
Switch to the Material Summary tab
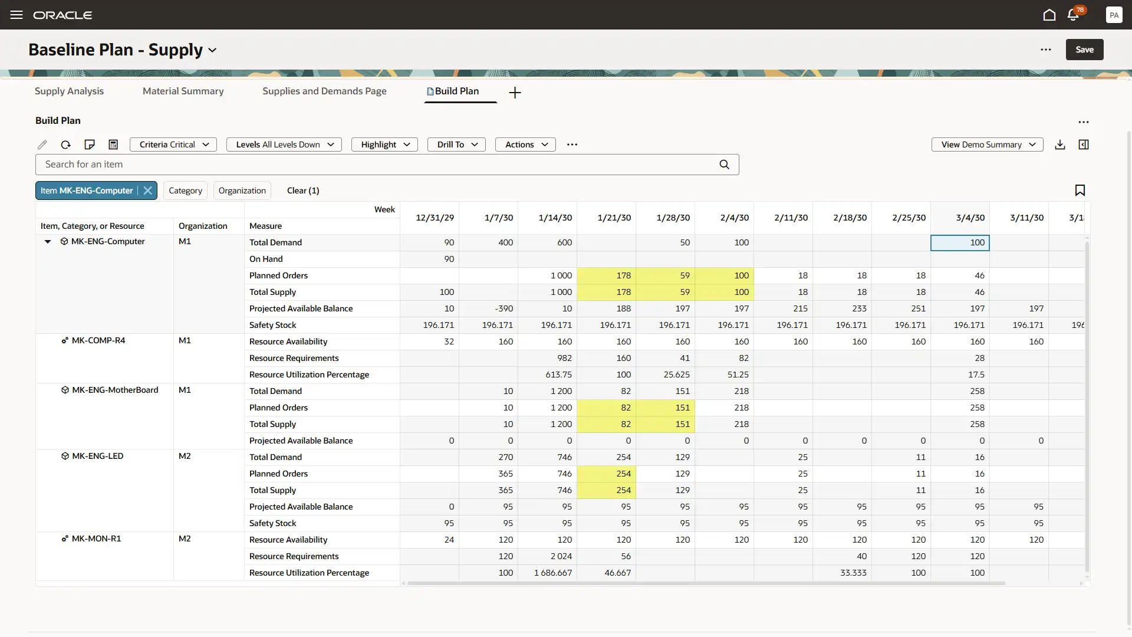point(183,91)
